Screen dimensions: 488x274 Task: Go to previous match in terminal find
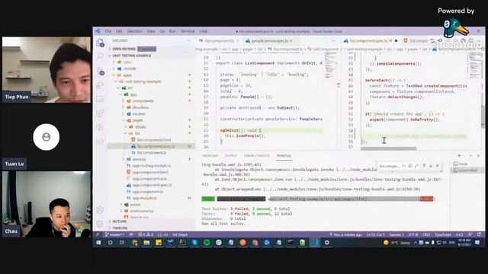[x=424, y=166]
